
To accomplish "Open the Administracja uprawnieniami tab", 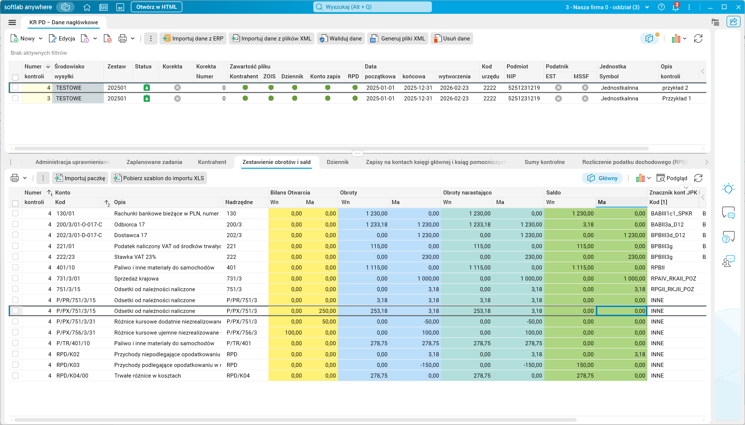I will point(73,162).
